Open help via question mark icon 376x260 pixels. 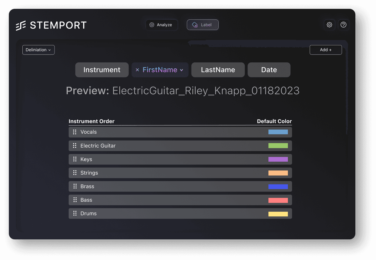click(343, 25)
